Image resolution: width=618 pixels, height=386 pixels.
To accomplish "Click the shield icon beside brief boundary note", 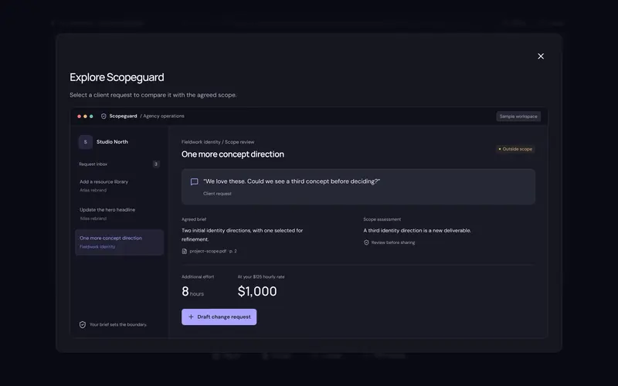I will click(x=83, y=324).
